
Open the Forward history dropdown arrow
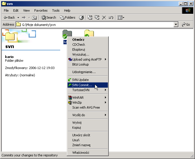tap(29, 17)
